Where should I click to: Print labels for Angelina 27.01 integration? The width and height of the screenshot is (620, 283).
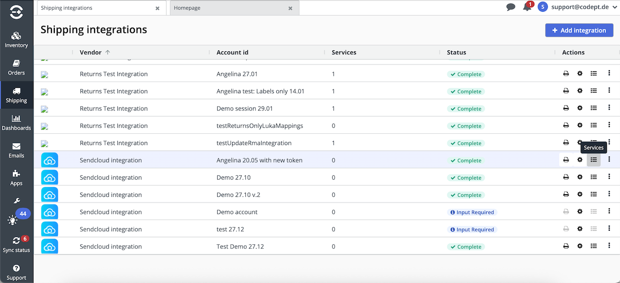coord(566,74)
